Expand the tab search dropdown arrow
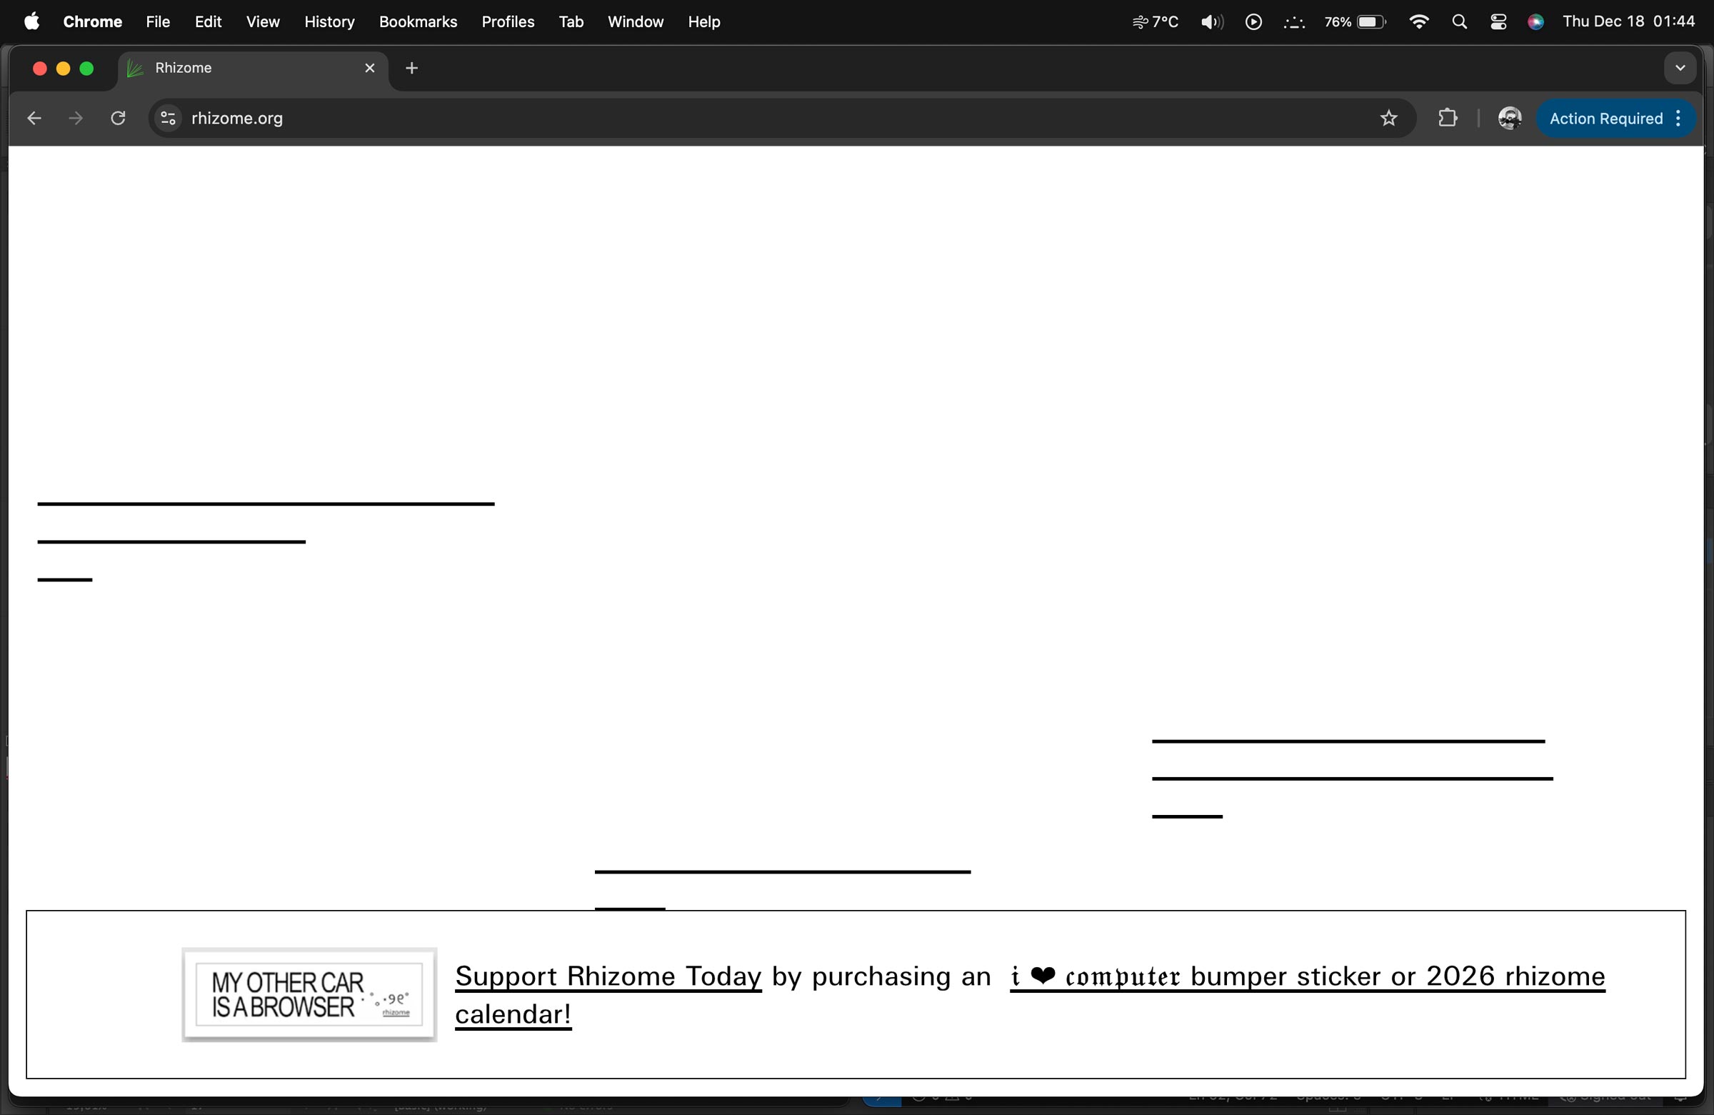 point(1680,69)
